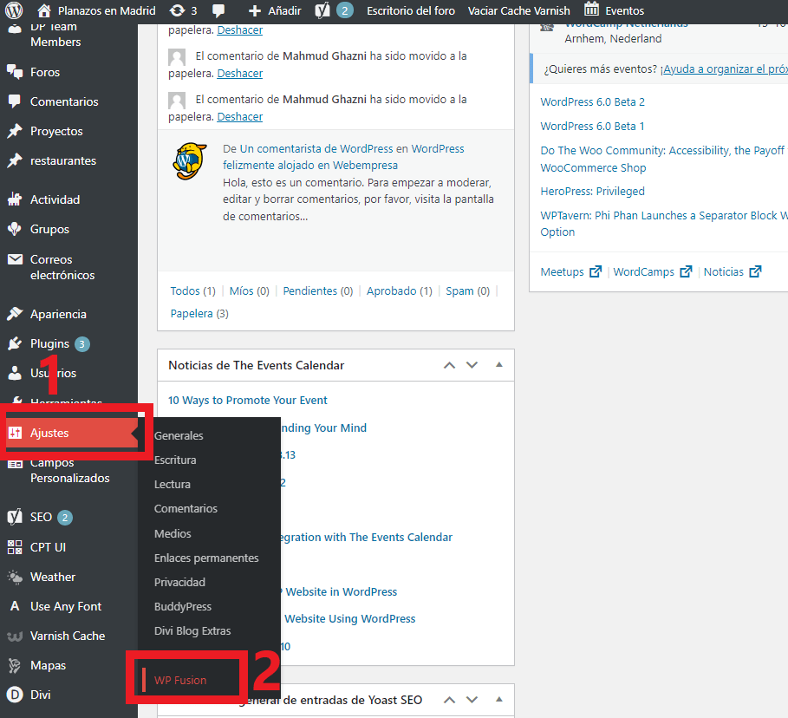Click the Comentarios sidebar bubble icon
The height and width of the screenshot is (718, 788).
point(15,101)
